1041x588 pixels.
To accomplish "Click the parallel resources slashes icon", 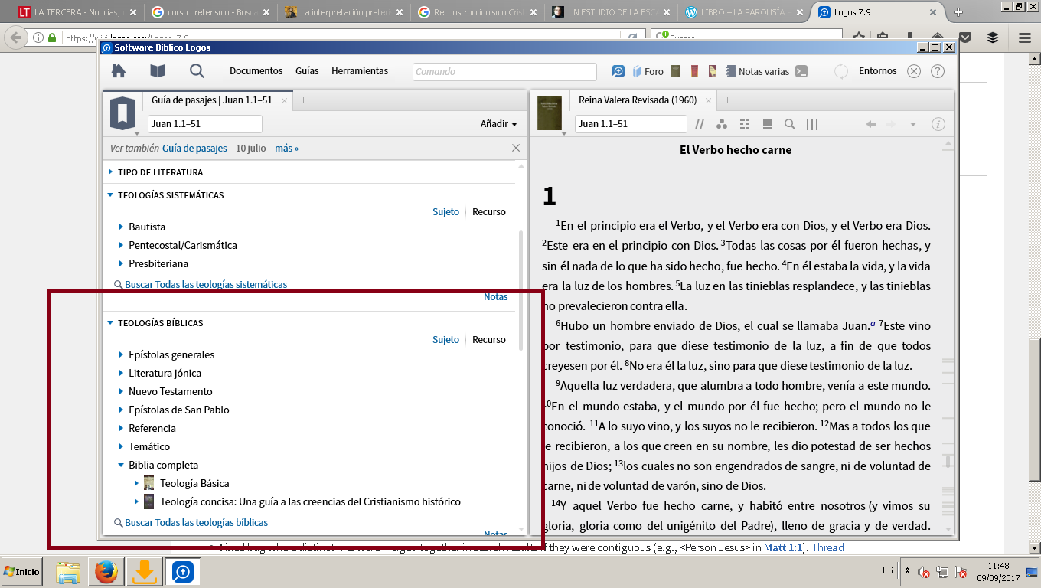I will pyautogui.click(x=700, y=124).
